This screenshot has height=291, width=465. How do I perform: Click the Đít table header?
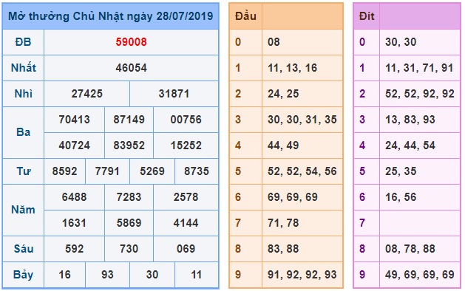pyautogui.click(x=367, y=16)
